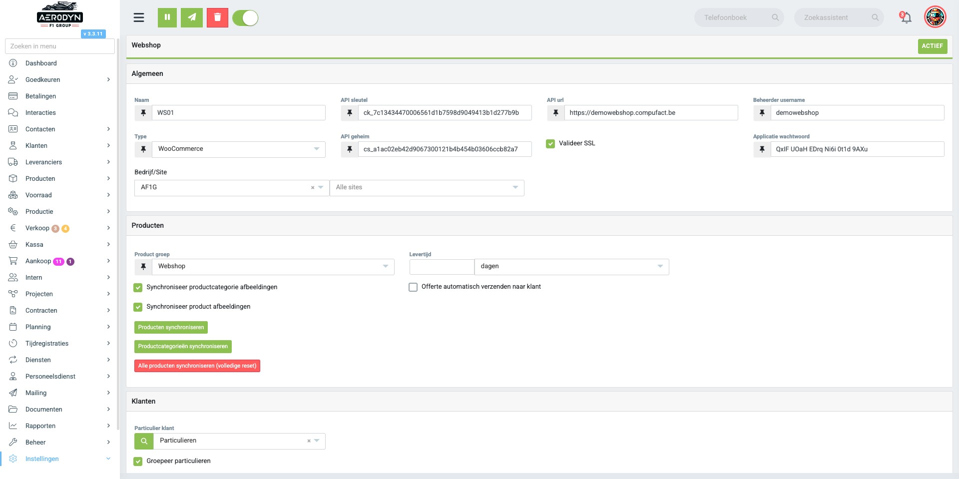Uncheck the Valideer SSL checkbox
This screenshot has height=479, width=959.
tap(550, 144)
